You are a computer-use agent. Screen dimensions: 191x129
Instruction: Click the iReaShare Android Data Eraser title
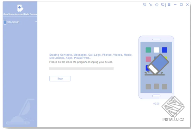point(20,14)
